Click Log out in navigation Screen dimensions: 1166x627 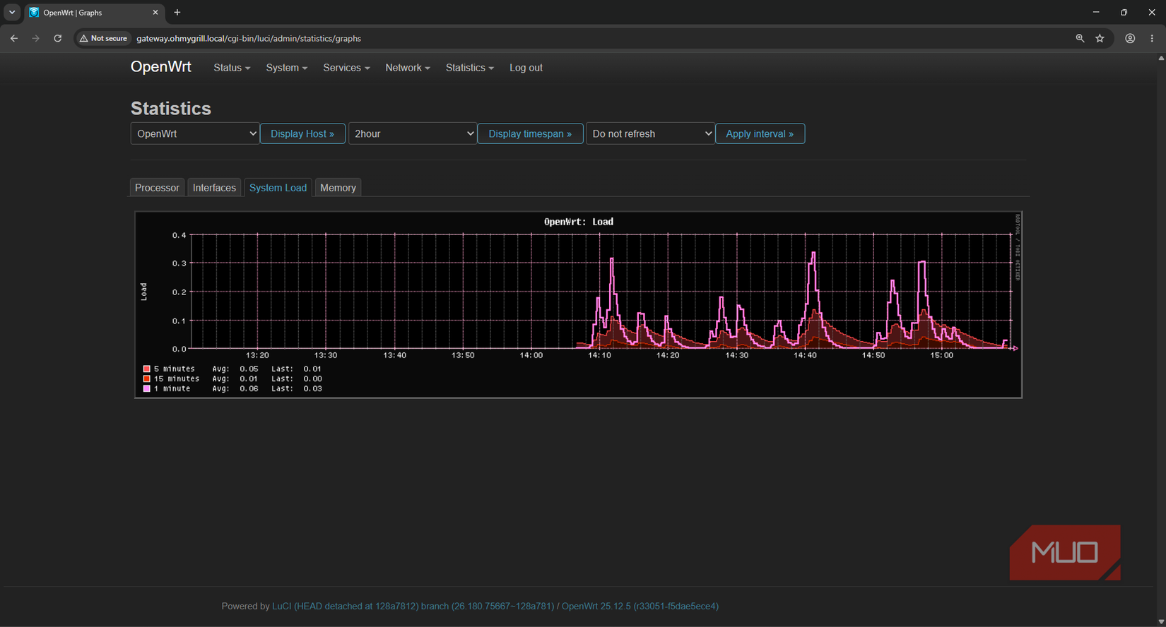526,68
